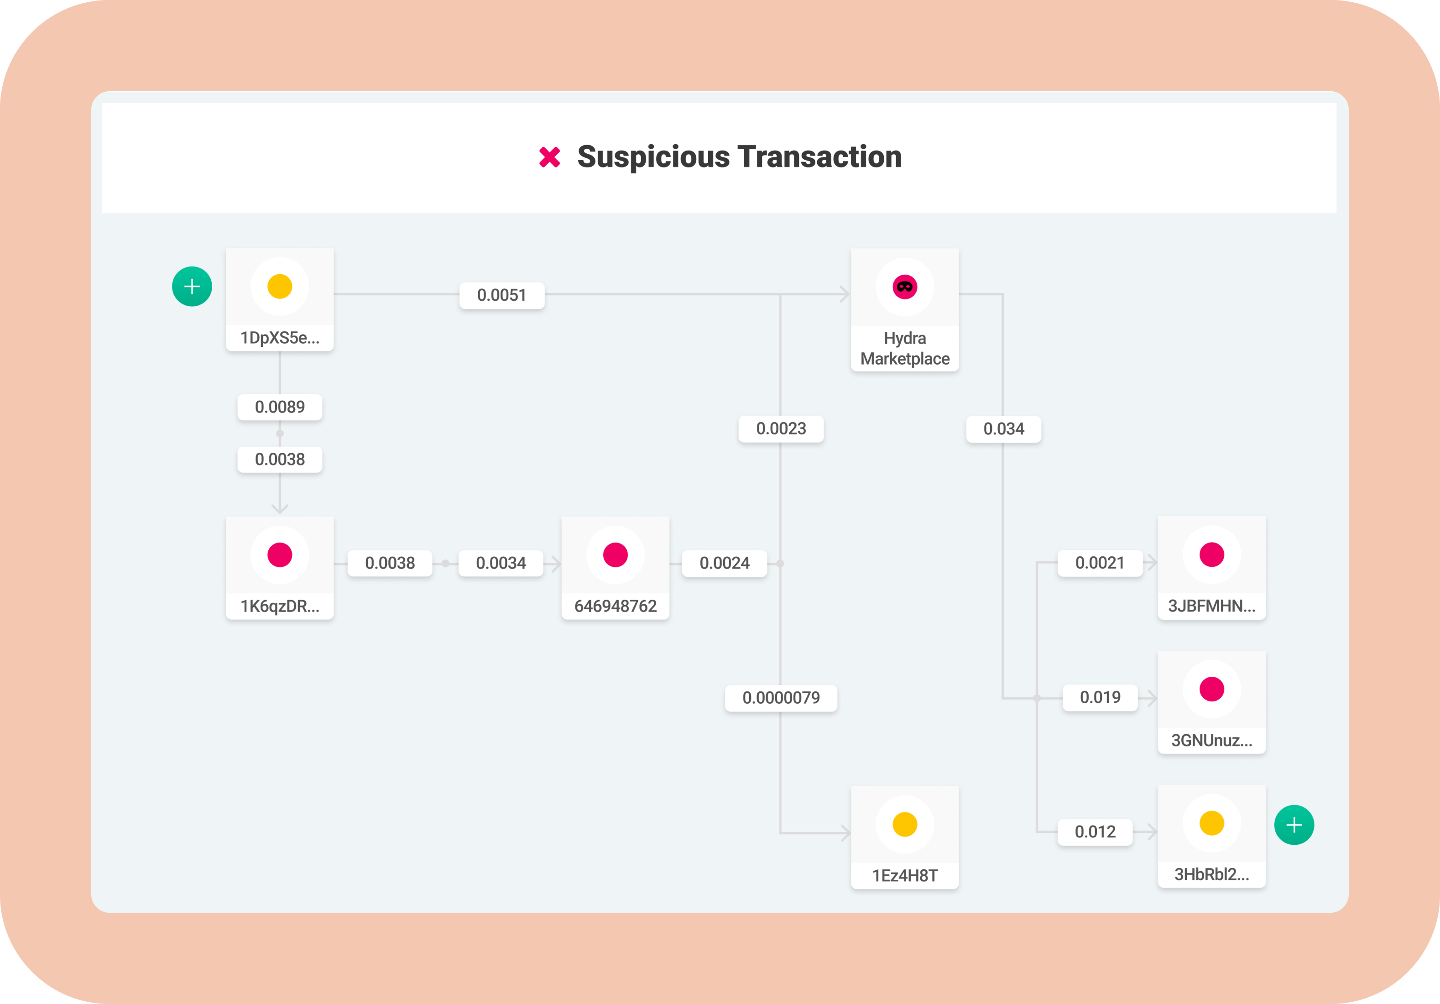Click the red X suspicious icon
Viewport: 1440px width, 1004px height.
point(549,157)
